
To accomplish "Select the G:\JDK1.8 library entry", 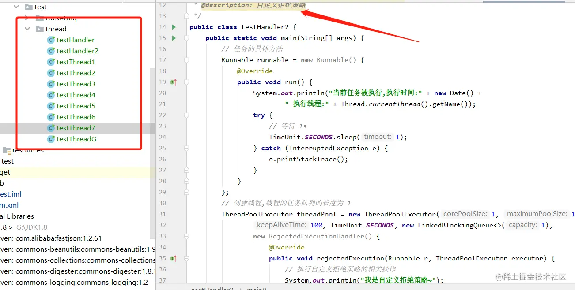I will click(32, 227).
